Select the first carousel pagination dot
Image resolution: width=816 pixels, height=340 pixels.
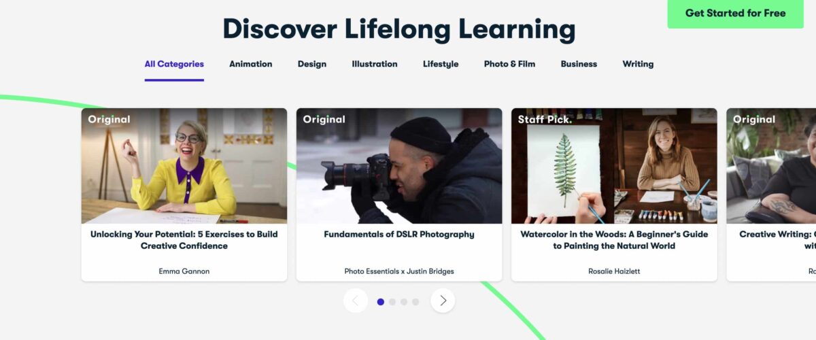tap(381, 301)
